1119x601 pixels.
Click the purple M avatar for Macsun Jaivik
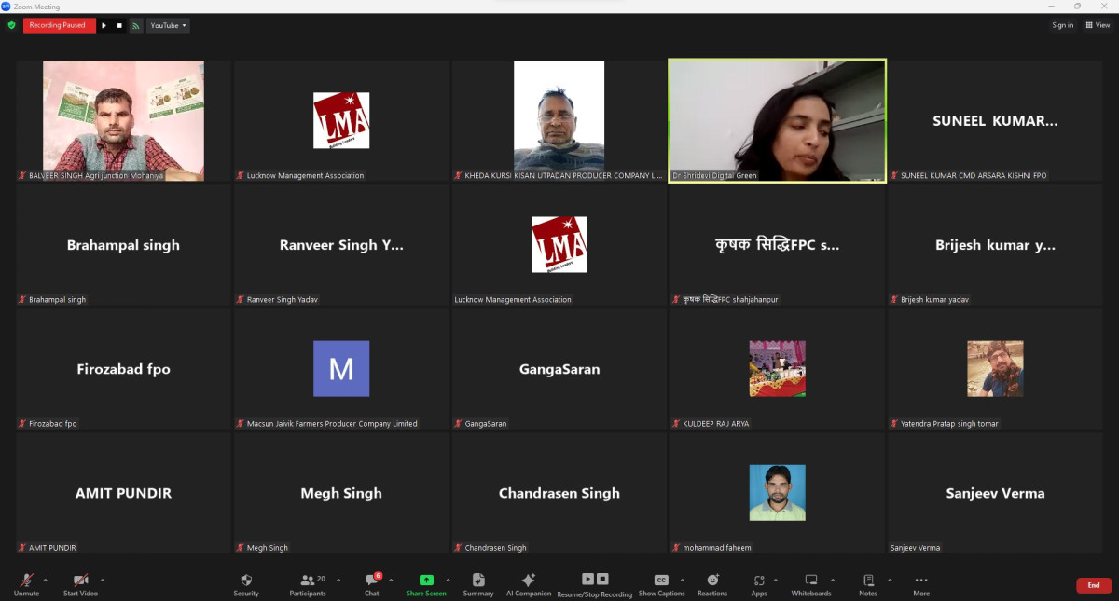(341, 369)
